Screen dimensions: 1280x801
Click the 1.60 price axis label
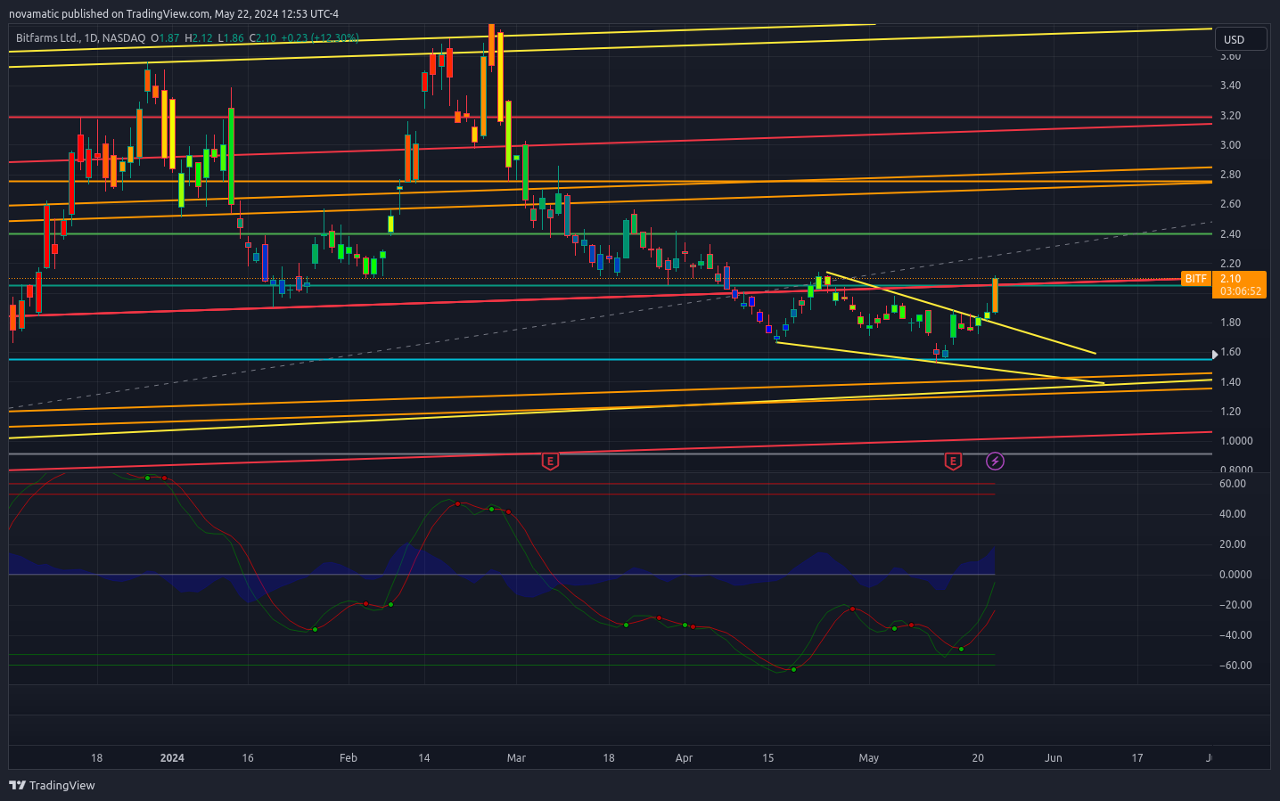click(x=1230, y=352)
